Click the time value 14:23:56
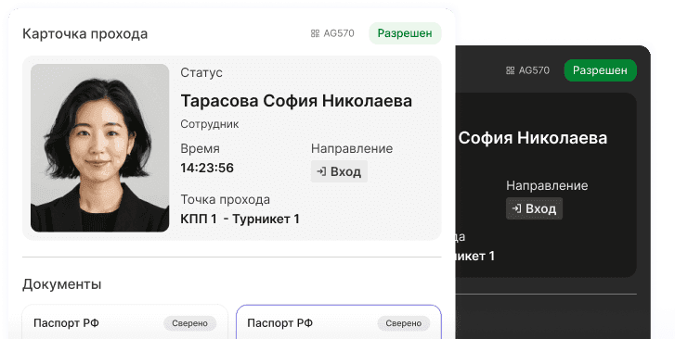Image resolution: width=675 pixels, height=339 pixels. point(207,168)
